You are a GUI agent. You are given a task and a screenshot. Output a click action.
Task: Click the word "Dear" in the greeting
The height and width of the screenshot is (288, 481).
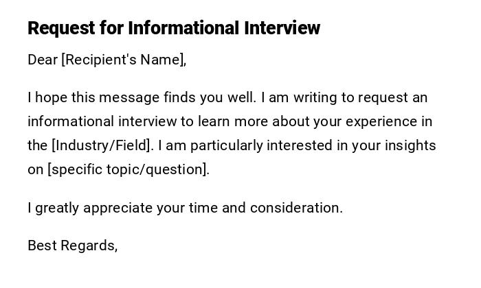(x=43, y=60)
